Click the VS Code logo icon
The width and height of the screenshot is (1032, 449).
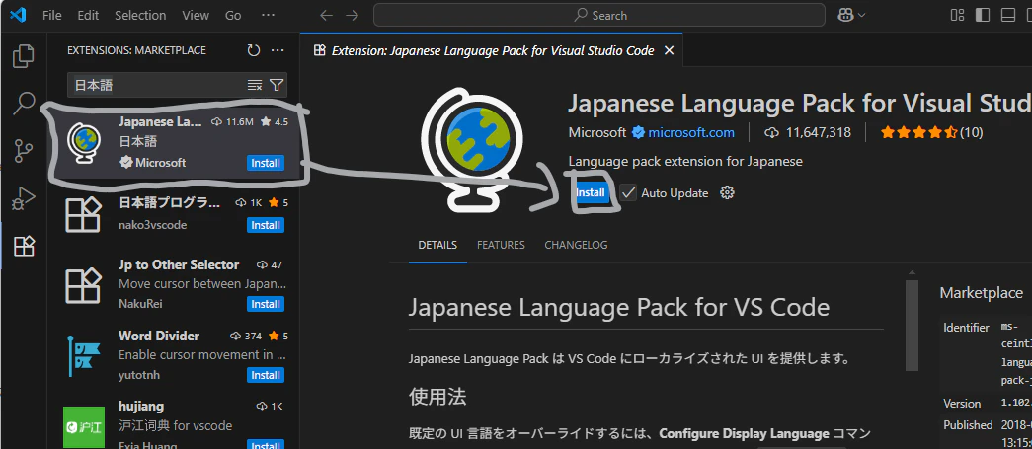[18, 15]
